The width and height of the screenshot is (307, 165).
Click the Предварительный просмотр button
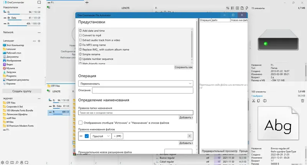(x=220, y=151)
